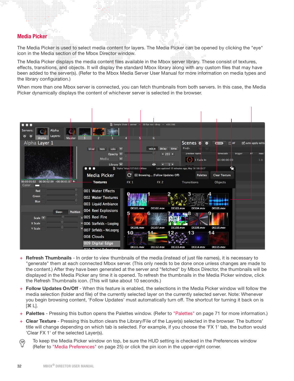Remove a scene with Scenes minus icon
The height and width of the screenshot is (381, 294).
[x=207, y=143]
